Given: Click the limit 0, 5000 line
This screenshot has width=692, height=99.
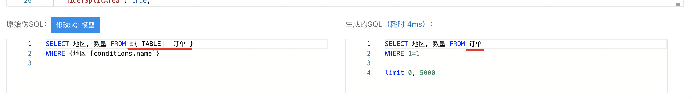Looking at the screenshot, I should pos(410,73).
